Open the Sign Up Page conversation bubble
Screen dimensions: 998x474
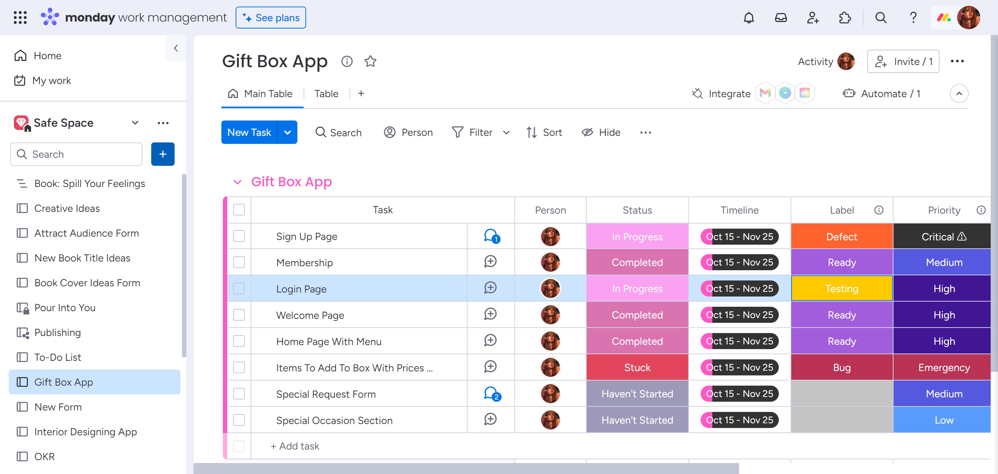[491, 236]
